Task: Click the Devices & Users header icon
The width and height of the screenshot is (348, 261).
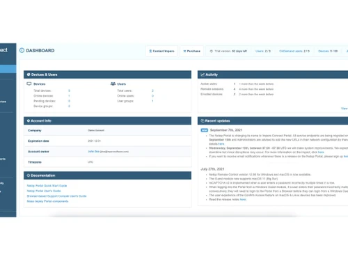Action: point(29,74)
